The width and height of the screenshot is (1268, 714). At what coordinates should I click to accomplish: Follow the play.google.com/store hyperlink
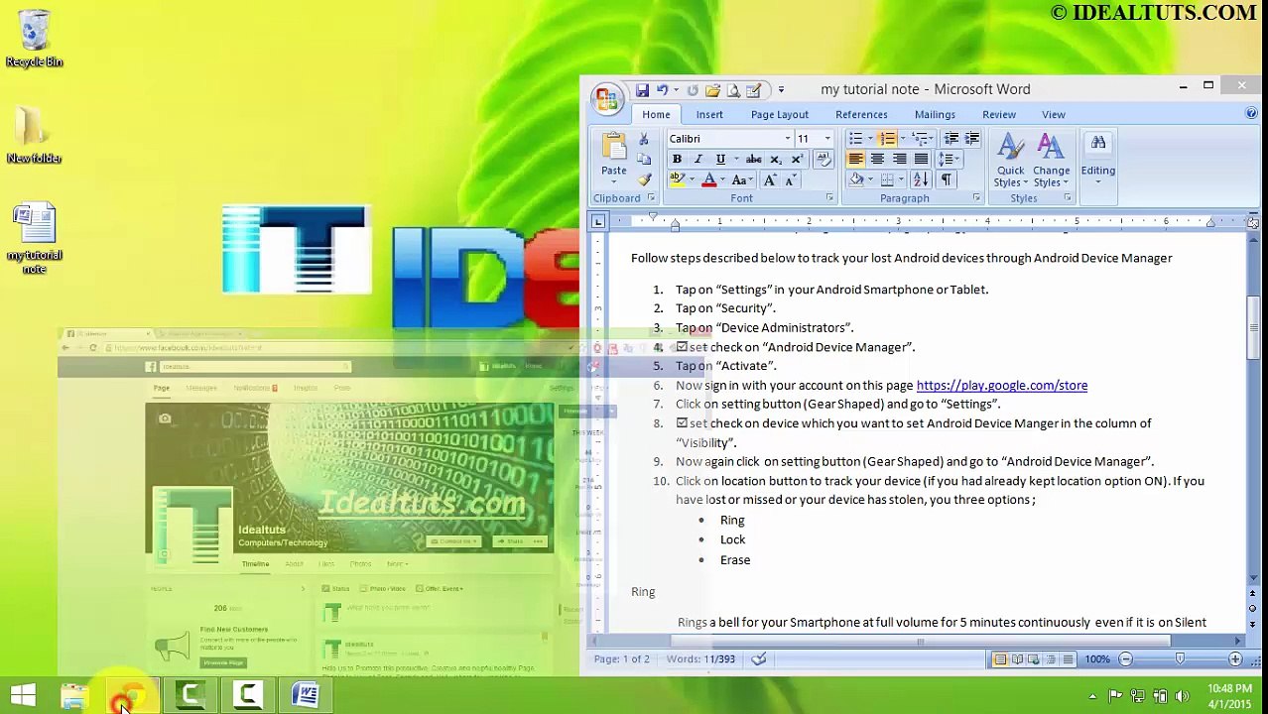point(1001,386)
